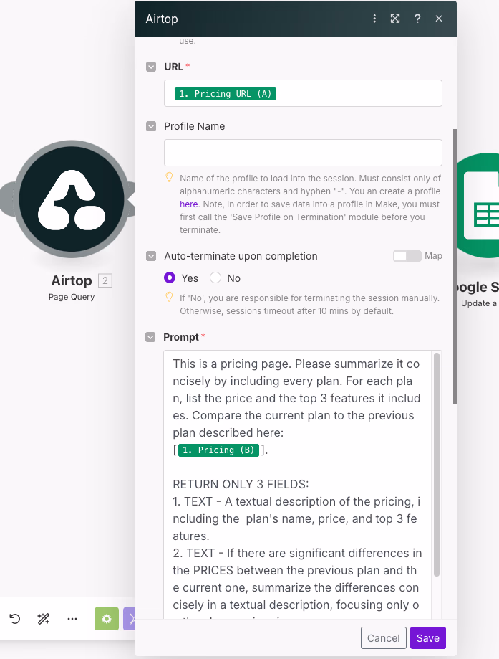Collapse the URL field chevron

151,67
